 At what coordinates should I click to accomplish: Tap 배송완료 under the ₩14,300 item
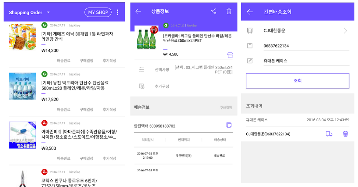64,61
